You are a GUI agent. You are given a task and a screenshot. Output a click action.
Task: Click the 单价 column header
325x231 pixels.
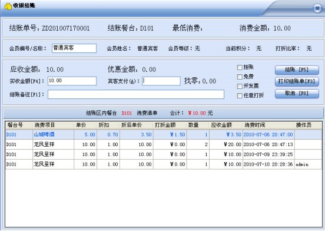point(85,125)
